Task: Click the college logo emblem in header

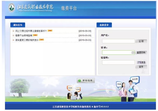Action: coord(11,8)
